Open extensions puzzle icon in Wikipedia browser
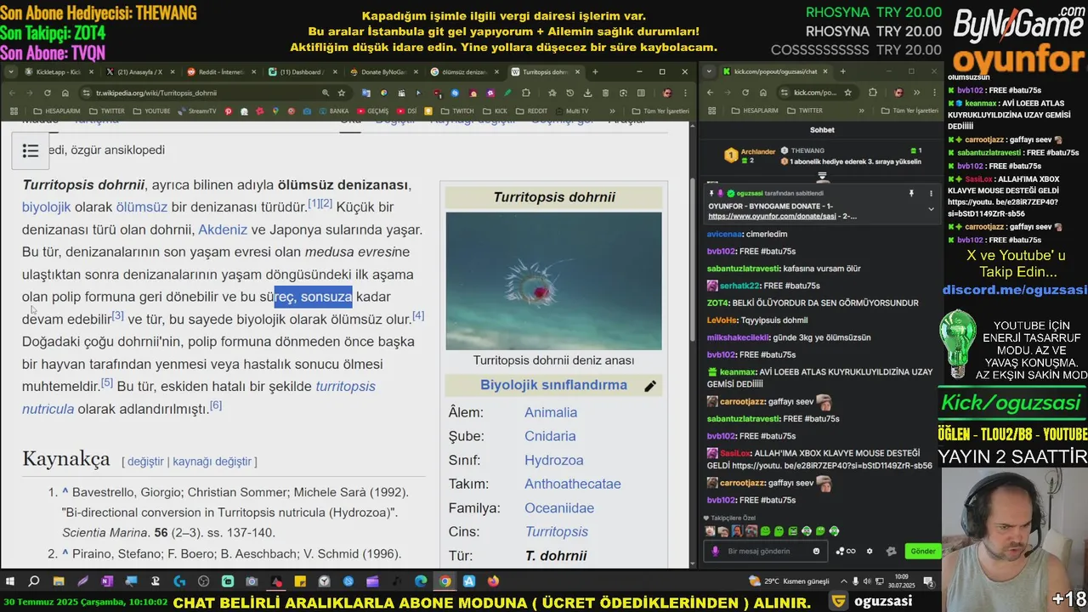The height and width of the screenshot is (612, 1088). pyautogui.click(x=526, y=93)
